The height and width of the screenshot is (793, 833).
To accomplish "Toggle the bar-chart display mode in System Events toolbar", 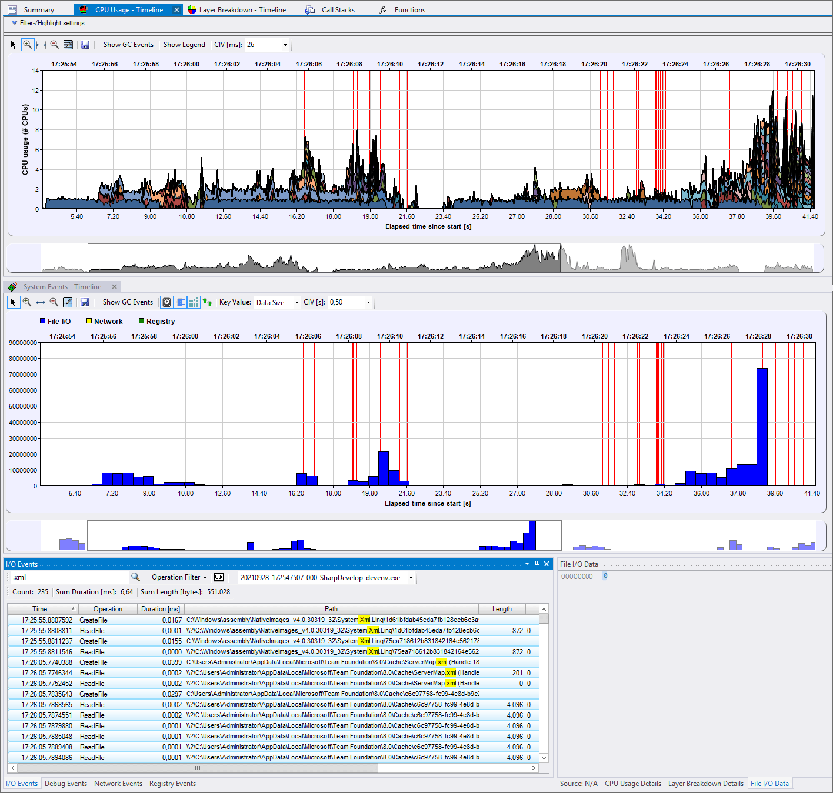I will pos(181,302).
